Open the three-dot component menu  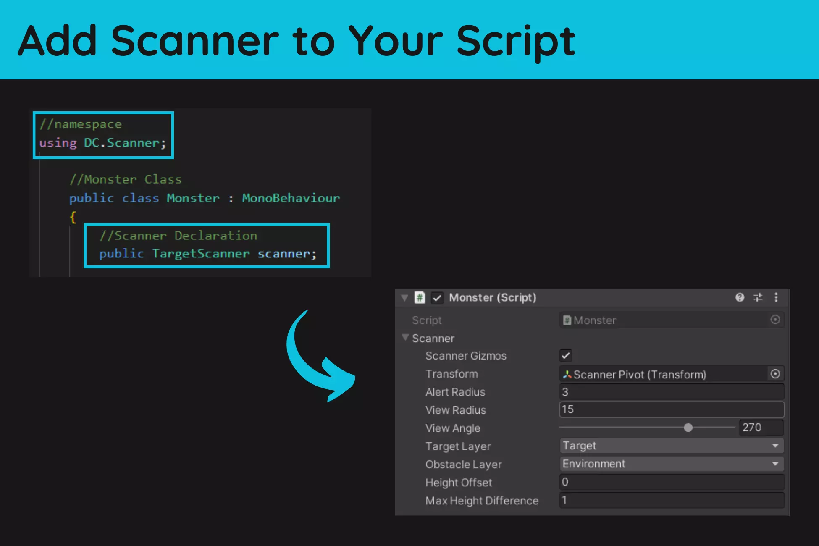[776, 297]
